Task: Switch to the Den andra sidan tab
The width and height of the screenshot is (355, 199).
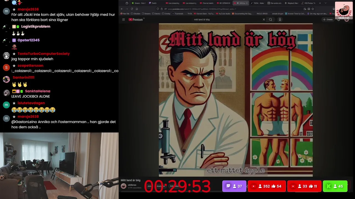Action: [275, 3]
